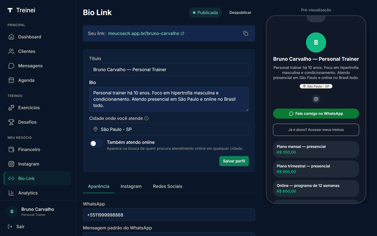Image resolution: width=377 pixels, height=236 pixels.
Task: Click the Agenda calendar icon
Action: [11, 80]
